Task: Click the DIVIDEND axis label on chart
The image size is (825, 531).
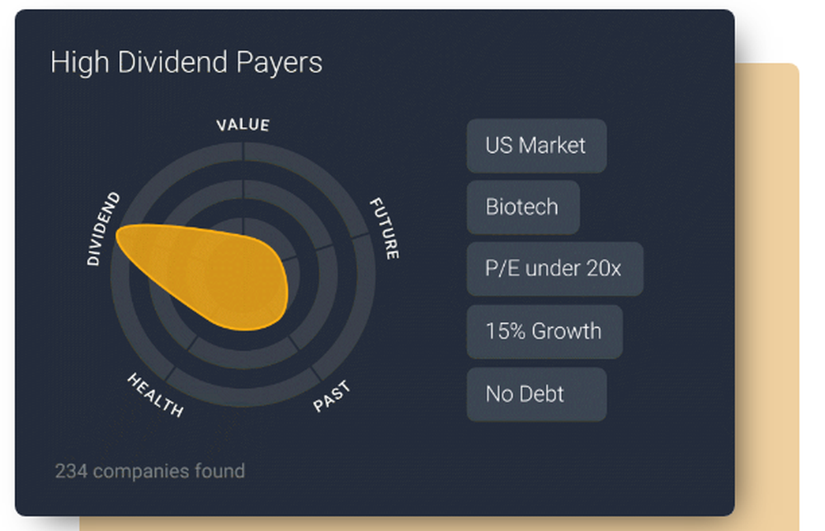Action: [103, 228]
